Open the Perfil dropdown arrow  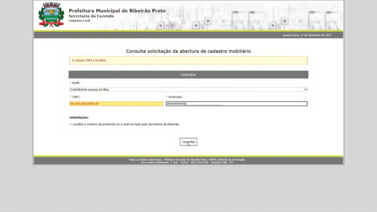pyautogui.click(x=305, y=90)
